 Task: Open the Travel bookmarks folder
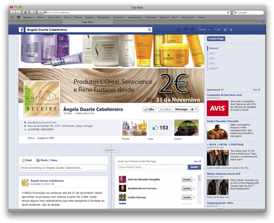[x=90, y=18]
